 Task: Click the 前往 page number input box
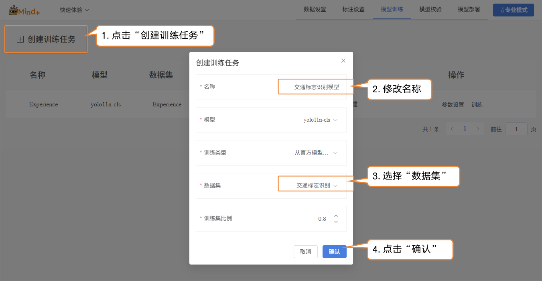click(516, 129)
